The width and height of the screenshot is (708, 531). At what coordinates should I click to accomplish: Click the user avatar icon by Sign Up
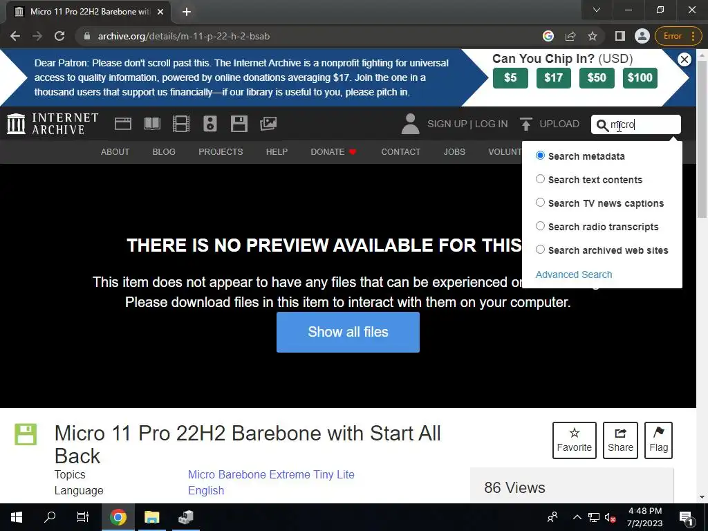pos(410,124)
